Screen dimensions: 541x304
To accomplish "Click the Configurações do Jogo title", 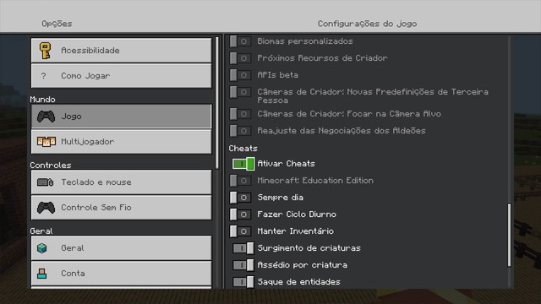I will [367, 24].
